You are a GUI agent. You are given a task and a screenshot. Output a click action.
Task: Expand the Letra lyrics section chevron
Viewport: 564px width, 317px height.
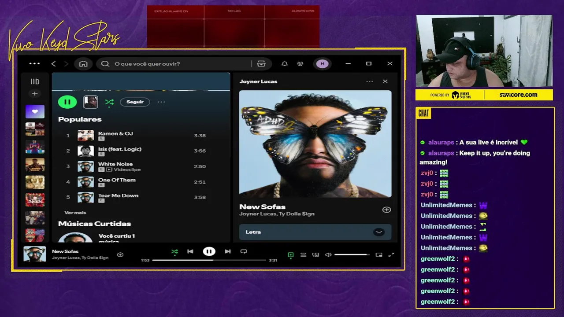pyautogui.click(x=378, y=232)
